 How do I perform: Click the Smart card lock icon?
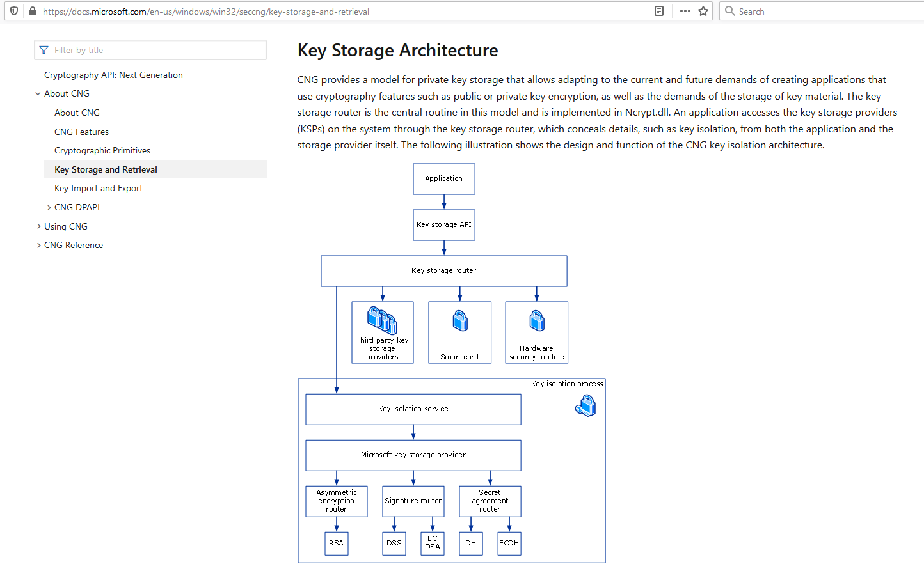click(x=460, y=320)
